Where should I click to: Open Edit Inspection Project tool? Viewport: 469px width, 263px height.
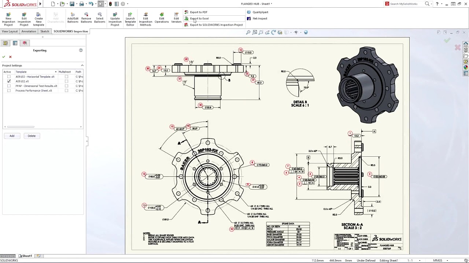[24, 19]
